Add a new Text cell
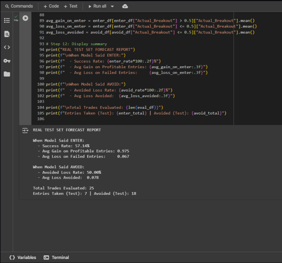This screenshot has width=282, height=263. (x=71, y=6)
